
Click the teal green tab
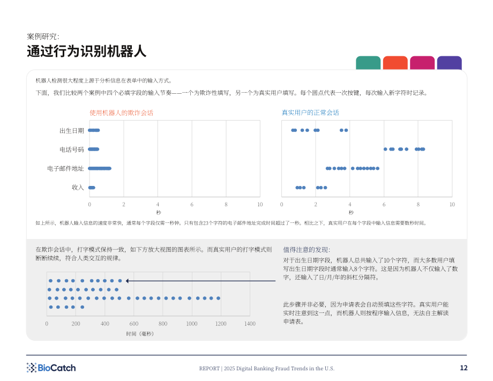point(368,63)
